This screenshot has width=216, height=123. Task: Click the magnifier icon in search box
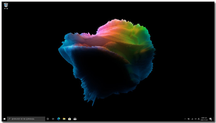tap(9, 119)
